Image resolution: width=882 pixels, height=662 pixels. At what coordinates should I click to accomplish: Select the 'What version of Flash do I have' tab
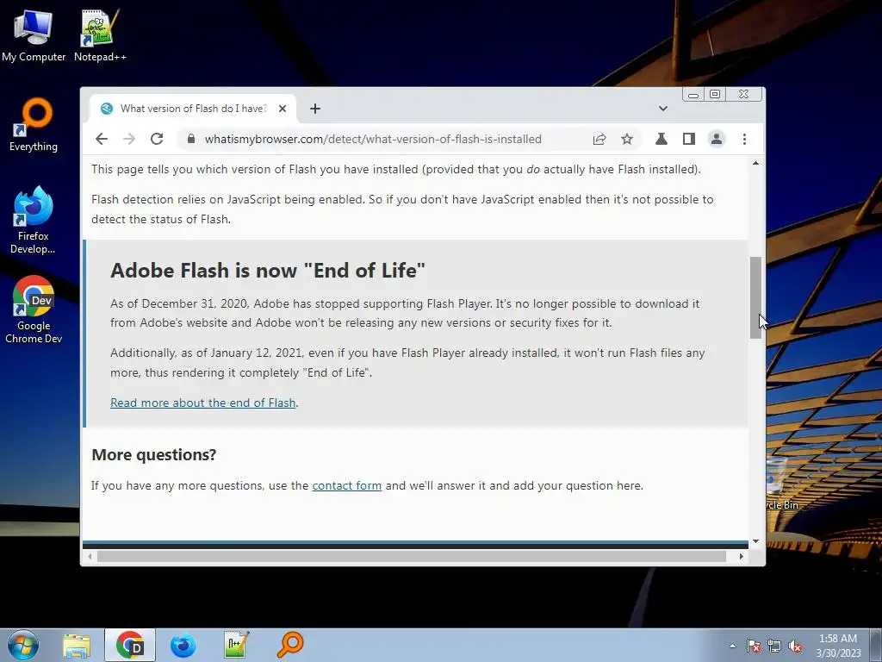click(x=192, y=109)
